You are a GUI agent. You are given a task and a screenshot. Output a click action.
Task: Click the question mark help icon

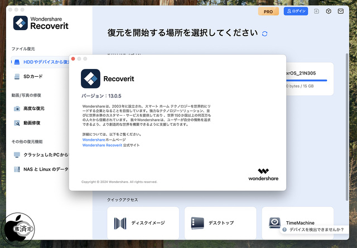[284, 230]
